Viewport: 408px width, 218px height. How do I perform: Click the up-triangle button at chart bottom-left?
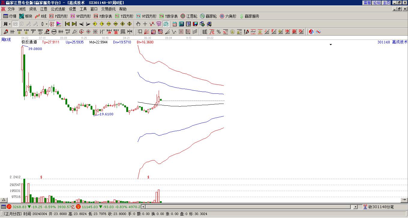point(4,200)
